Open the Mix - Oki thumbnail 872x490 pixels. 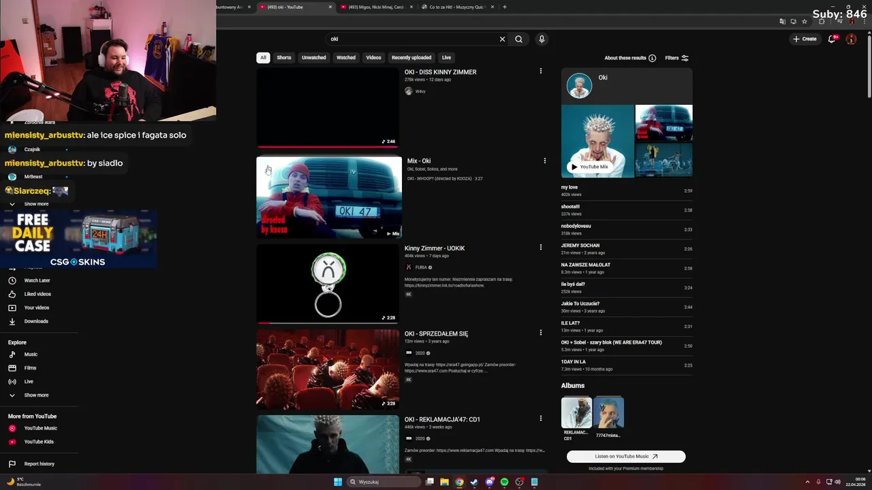329,197
